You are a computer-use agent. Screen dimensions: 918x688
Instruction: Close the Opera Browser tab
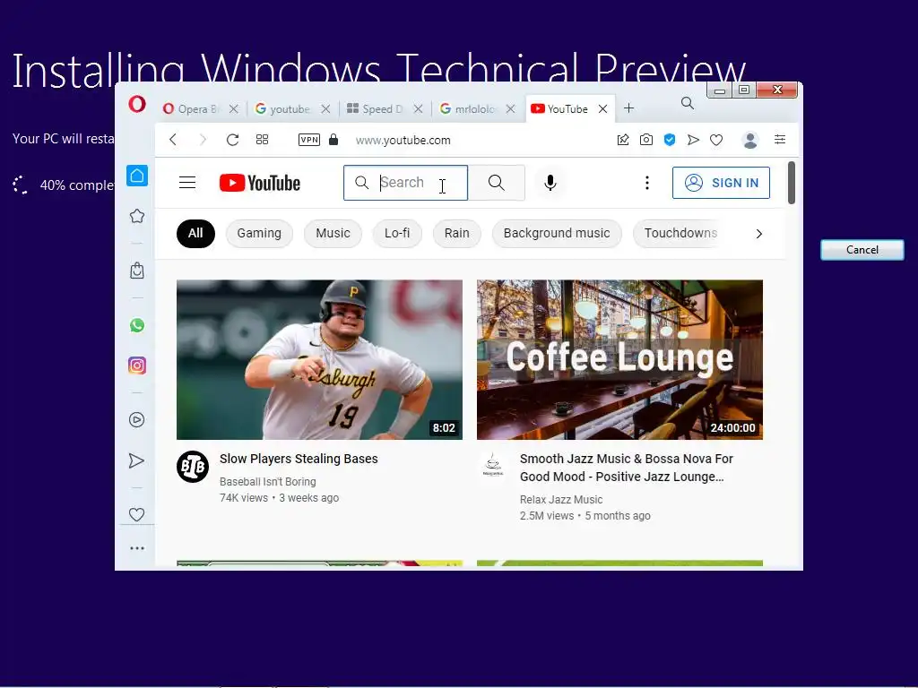tap(234, 108)
